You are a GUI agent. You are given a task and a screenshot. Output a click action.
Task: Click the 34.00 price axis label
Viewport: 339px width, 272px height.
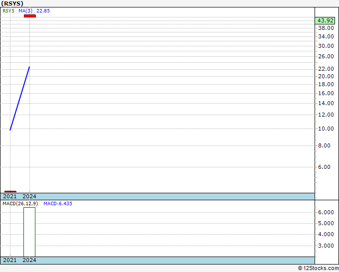click(326, 36)
